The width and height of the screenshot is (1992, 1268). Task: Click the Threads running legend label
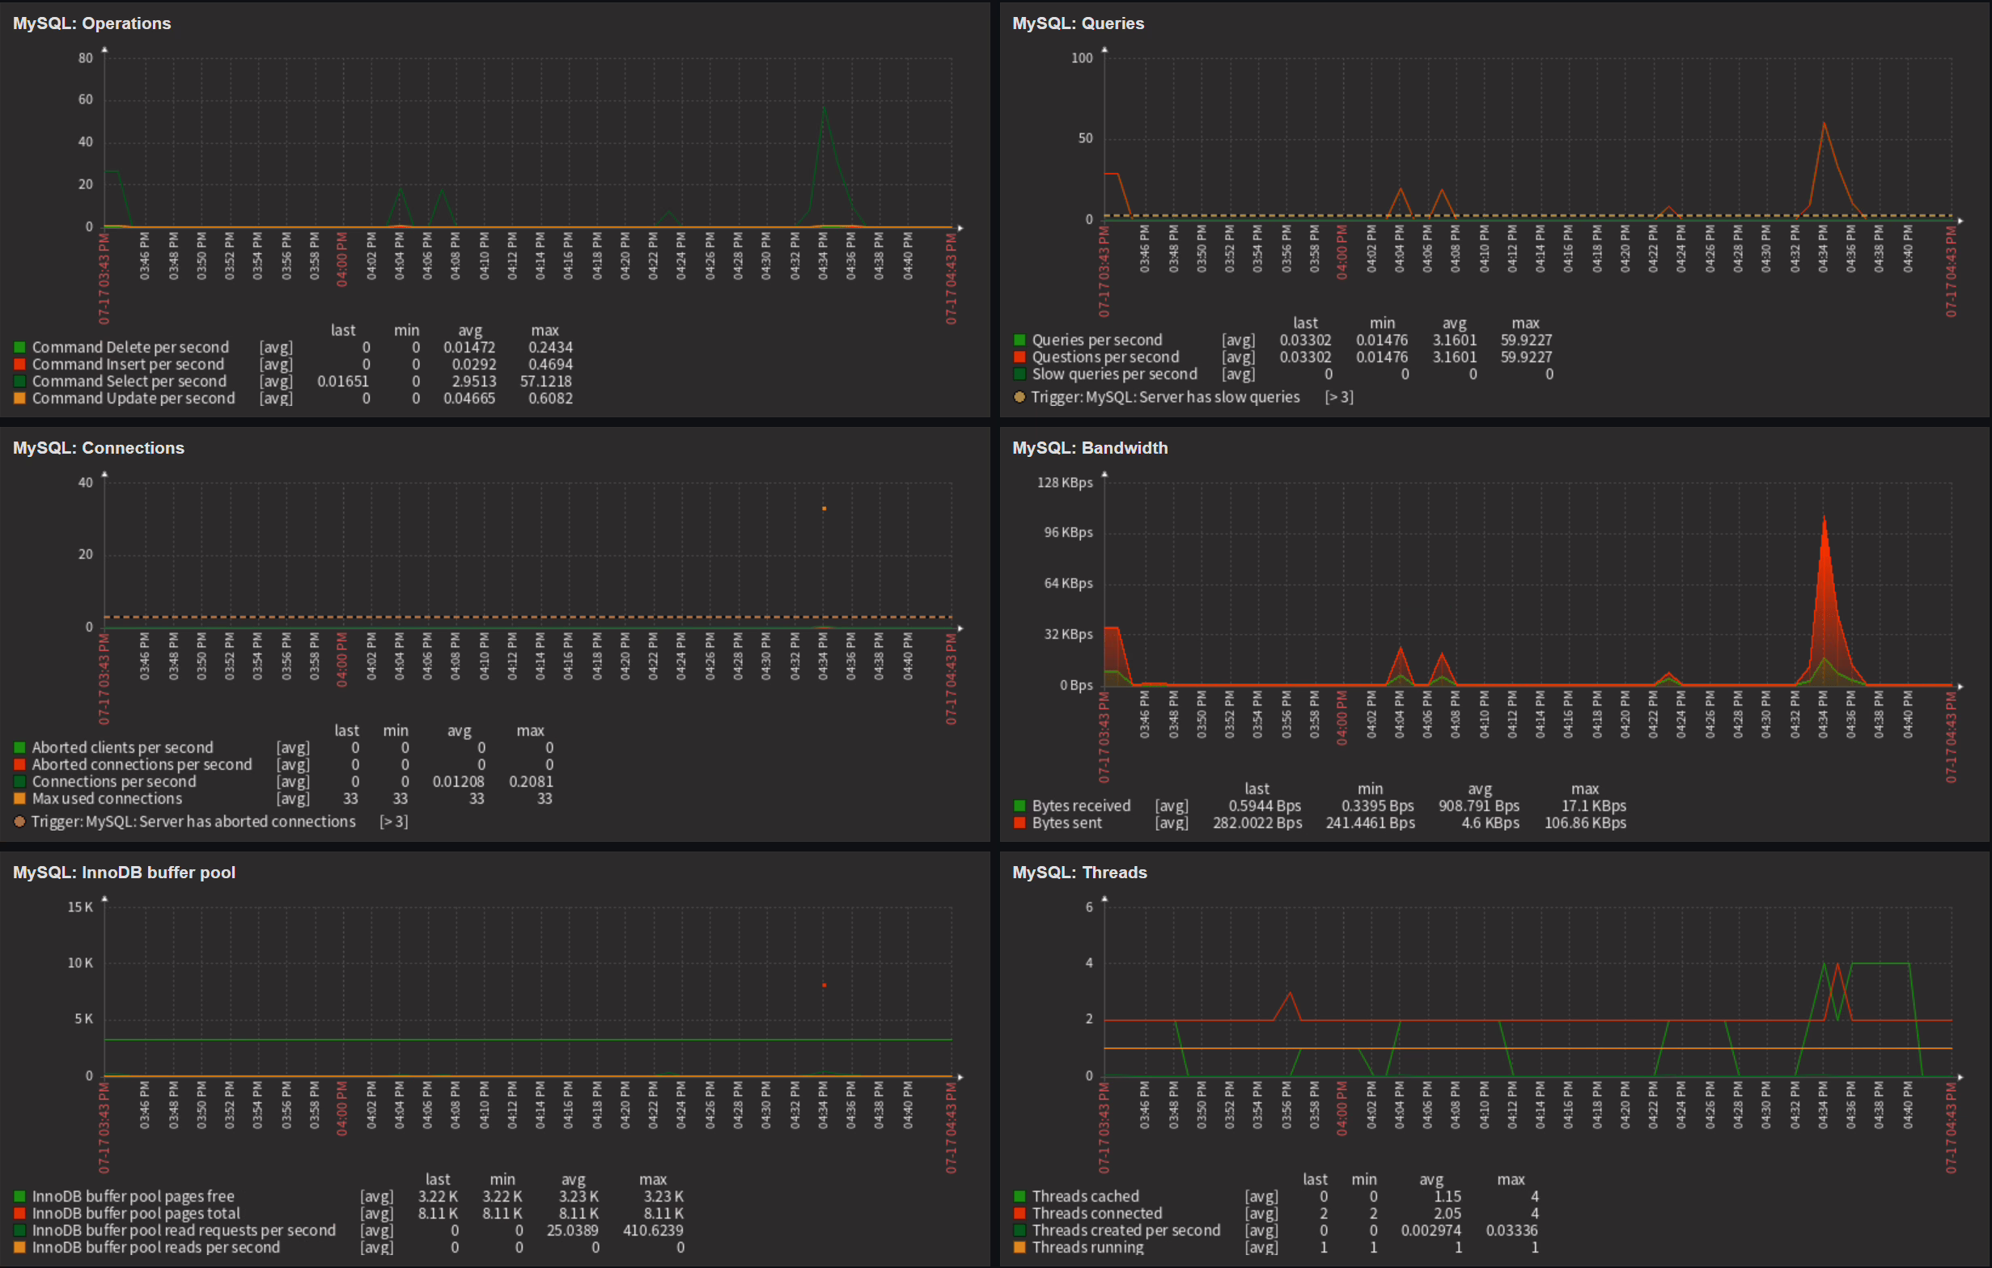click(x=1087, y=1247)
